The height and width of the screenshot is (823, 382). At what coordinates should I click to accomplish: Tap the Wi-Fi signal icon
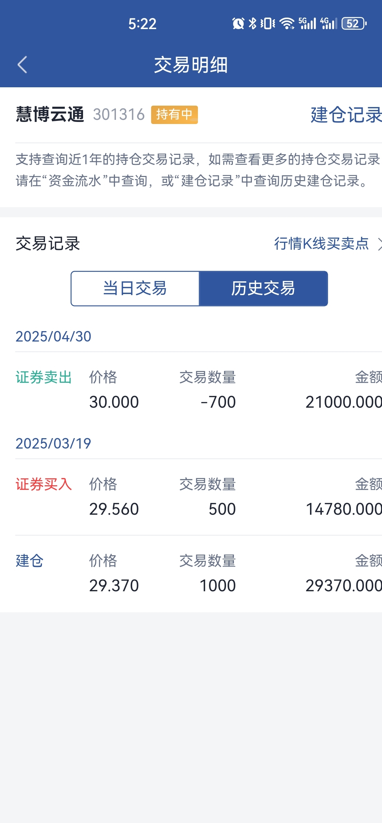tap(287, 24)
